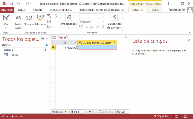The image size is (193, 119).
Task: Open Tabla1 in the navigation pane
Action: pos(14,55)
